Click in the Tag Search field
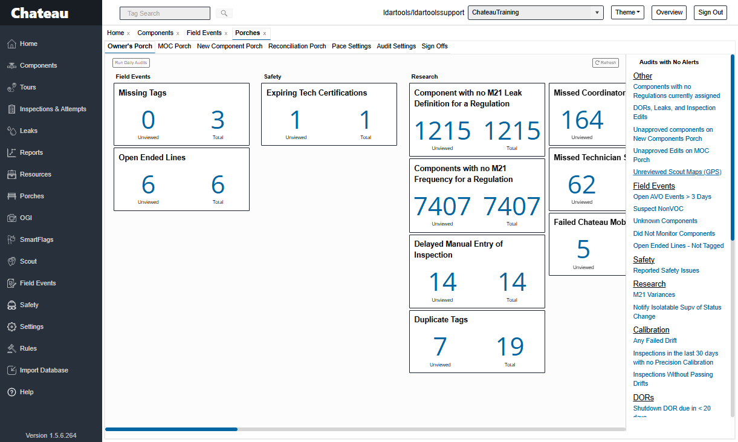738x442 pixels. click(x=165, y=13)
